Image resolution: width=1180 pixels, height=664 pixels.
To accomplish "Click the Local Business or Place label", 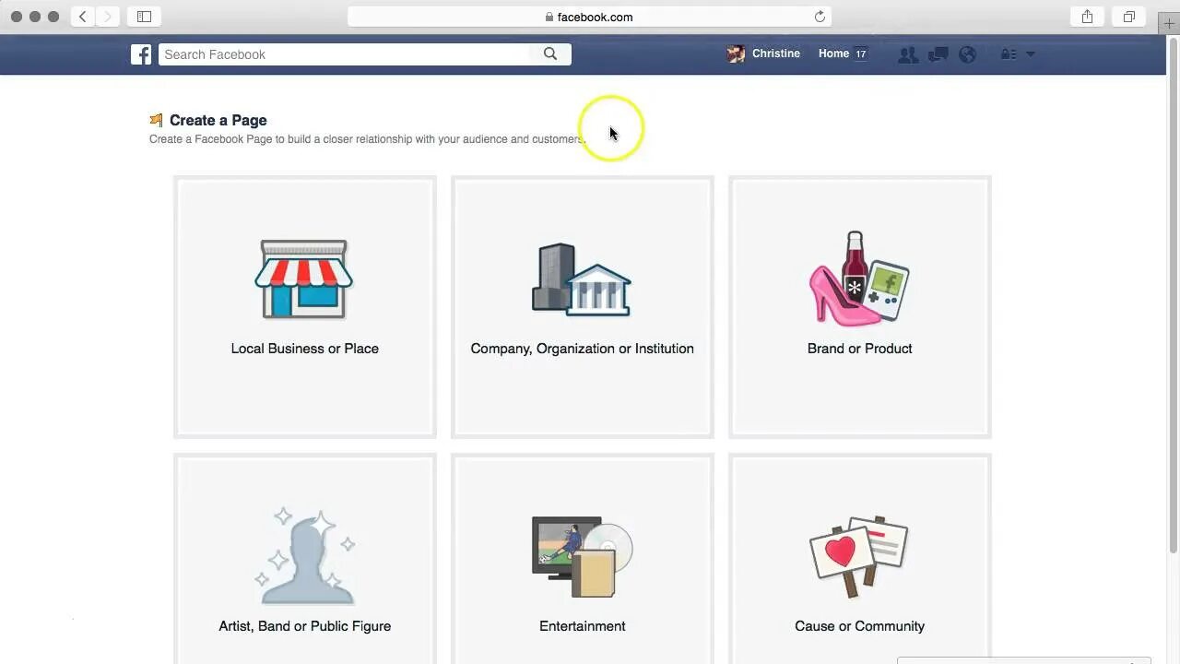I will pyautogui.click(x=305, y=349).
